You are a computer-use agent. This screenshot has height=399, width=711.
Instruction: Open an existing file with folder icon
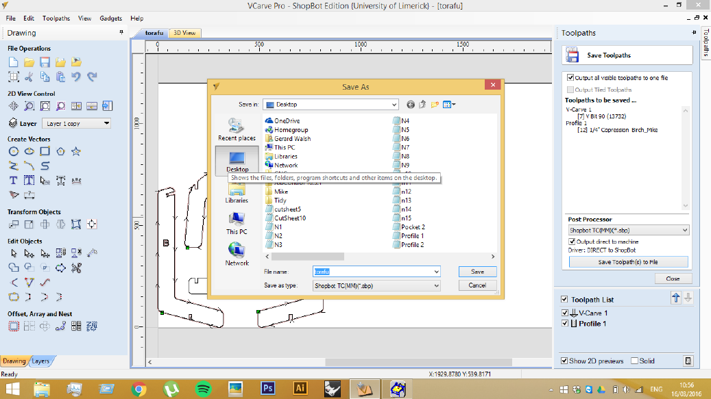point(29,62)
